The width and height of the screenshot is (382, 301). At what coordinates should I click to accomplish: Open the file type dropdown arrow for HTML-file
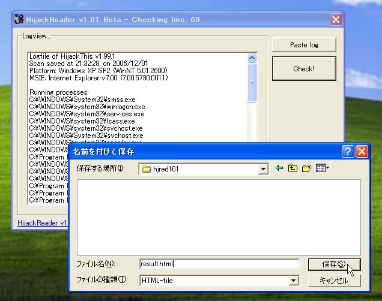pyautogui.click(x=294, y=281)
